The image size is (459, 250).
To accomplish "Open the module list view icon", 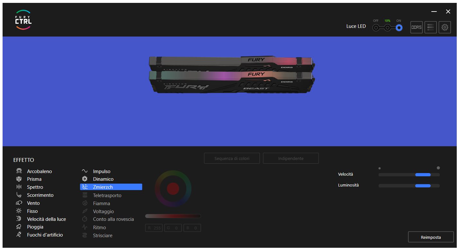I will coord(431,27).
